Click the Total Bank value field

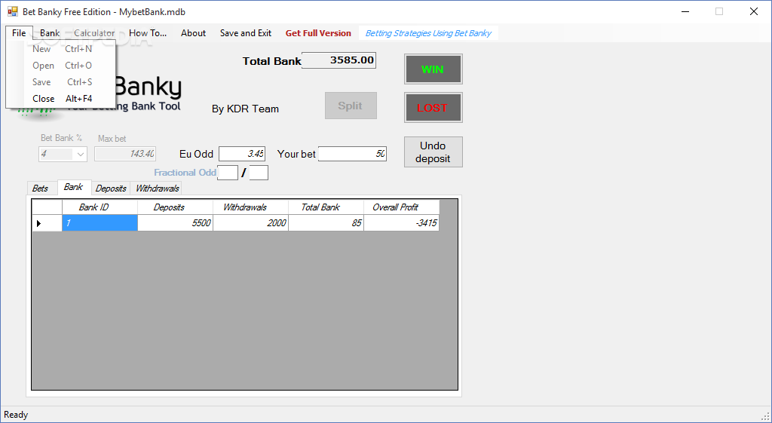pyautogui.click(x=339, y=60)
